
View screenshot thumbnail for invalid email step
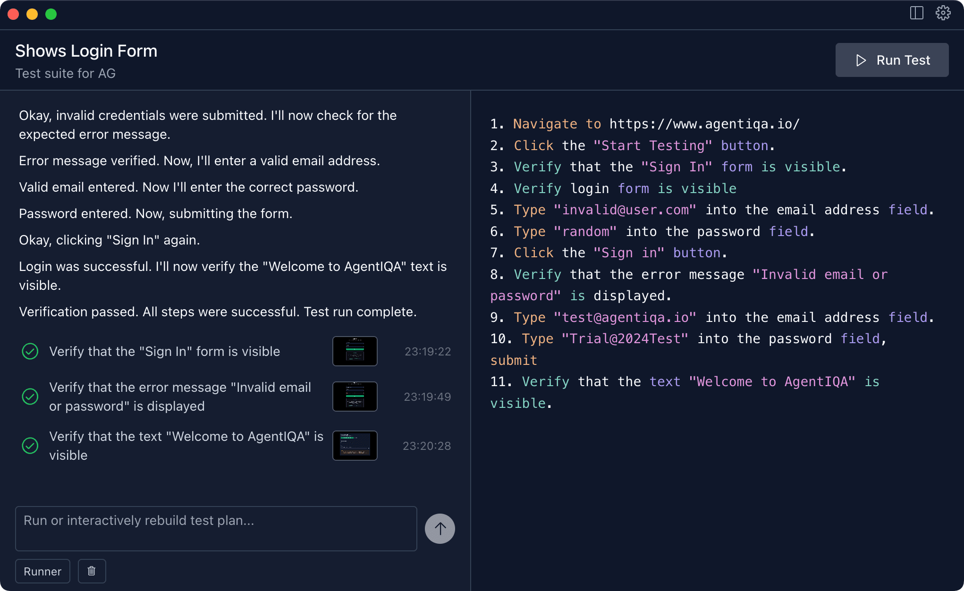coord(355,397)
